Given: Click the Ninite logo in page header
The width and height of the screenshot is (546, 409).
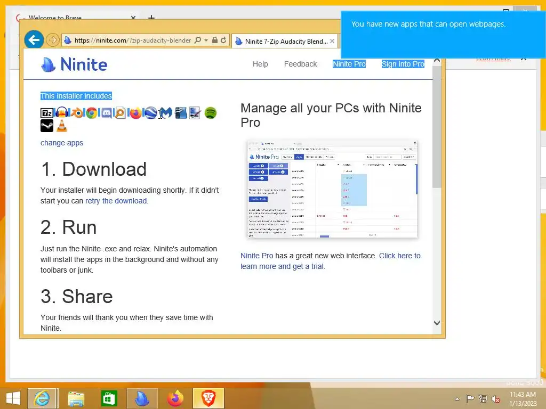Looking at the screenshot, I should [x=74, y=64].
